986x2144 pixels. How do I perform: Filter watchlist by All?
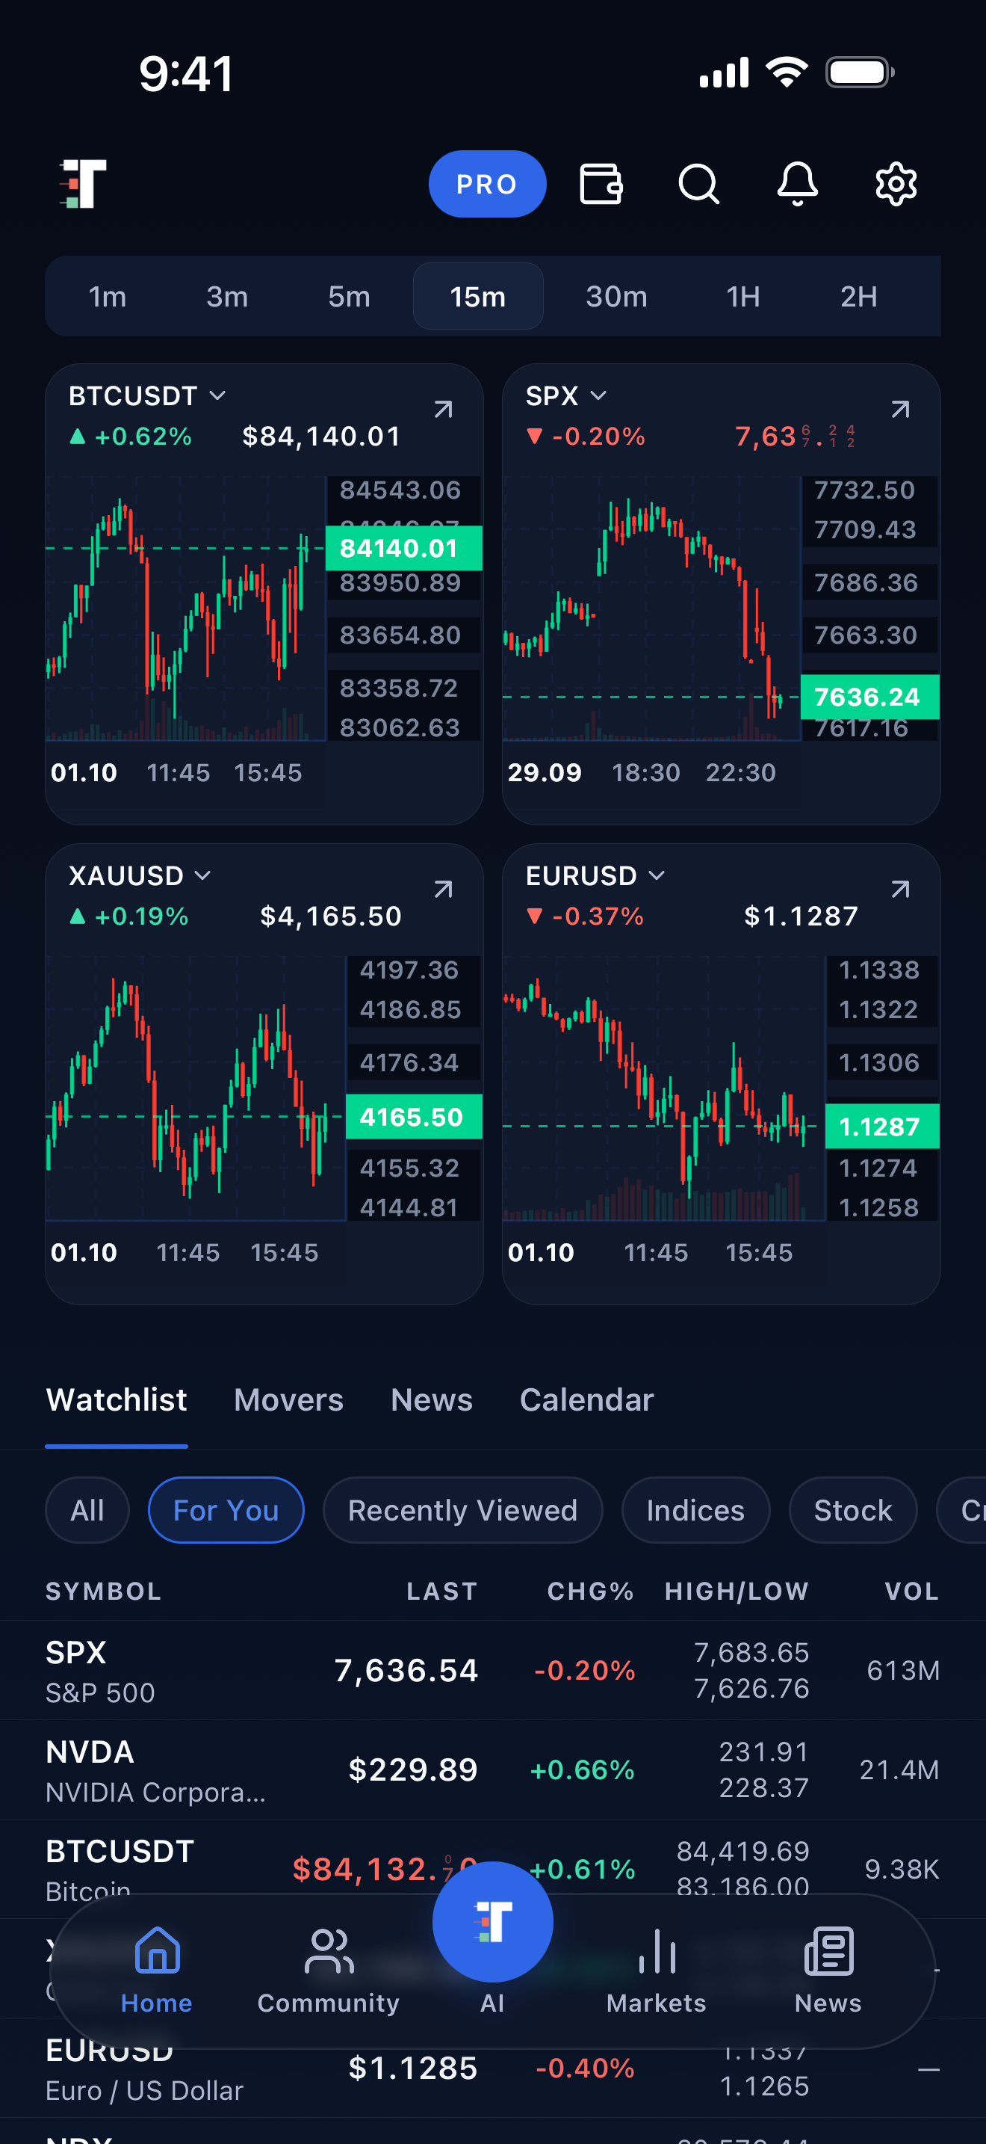87,1510
